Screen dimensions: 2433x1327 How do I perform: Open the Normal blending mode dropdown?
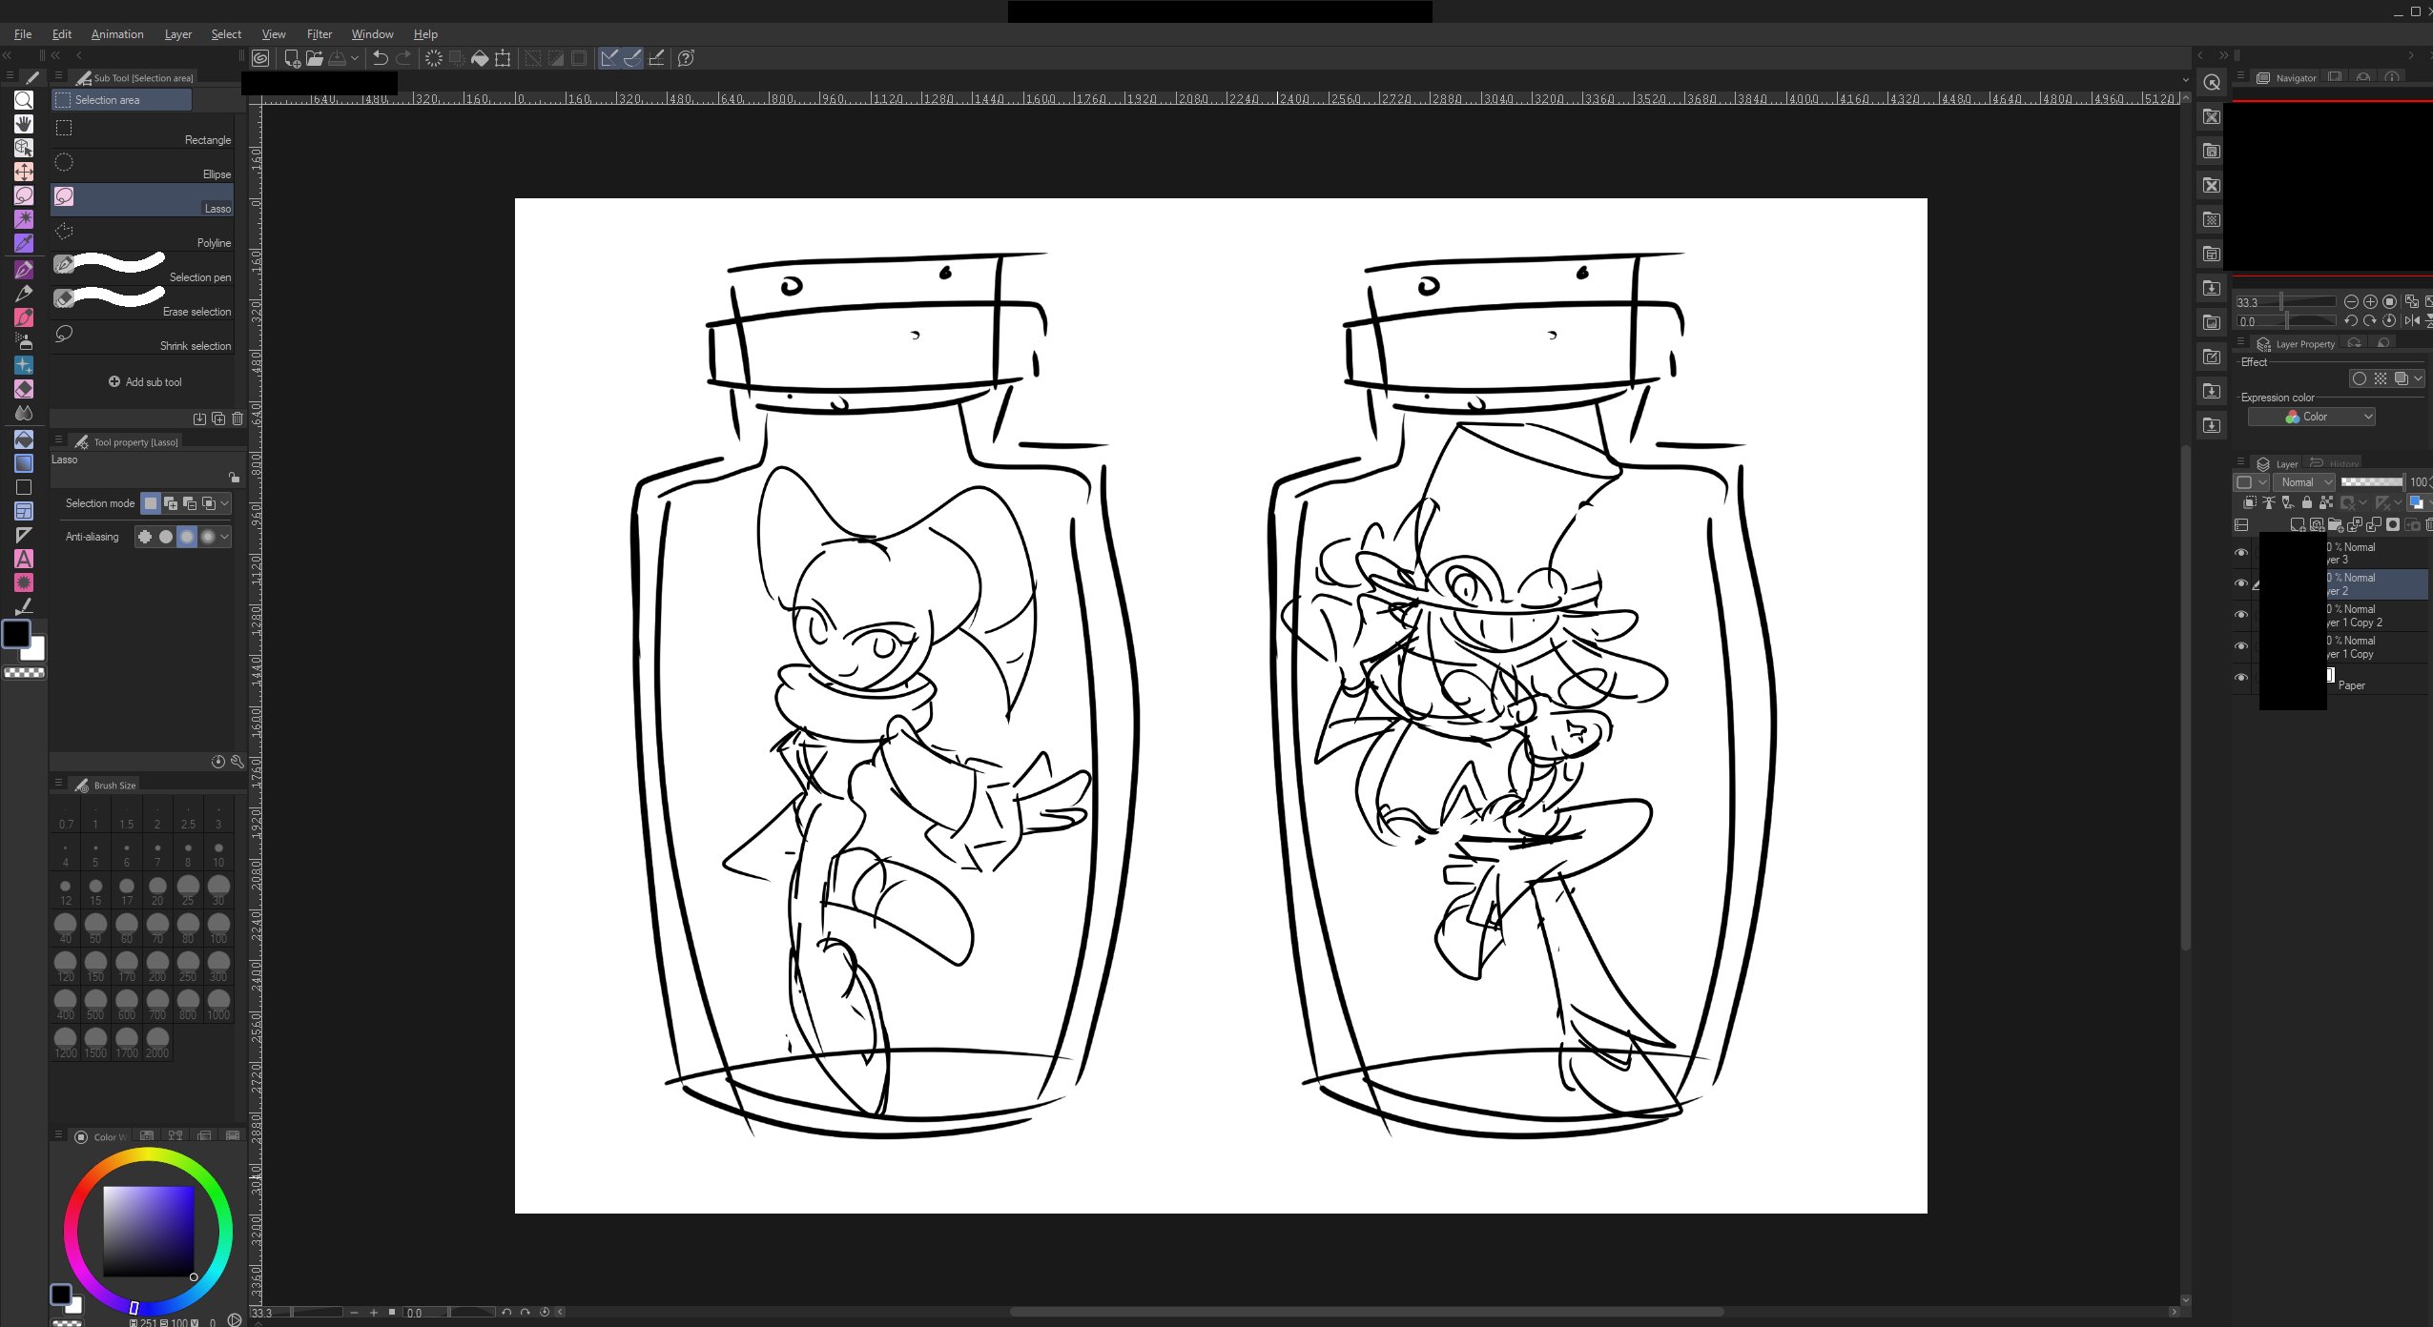click(2306, 482)
